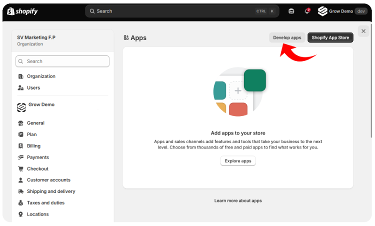Click the Taxes and duties icon
This screenshot has width=375, height=226.
coord(21,203)
